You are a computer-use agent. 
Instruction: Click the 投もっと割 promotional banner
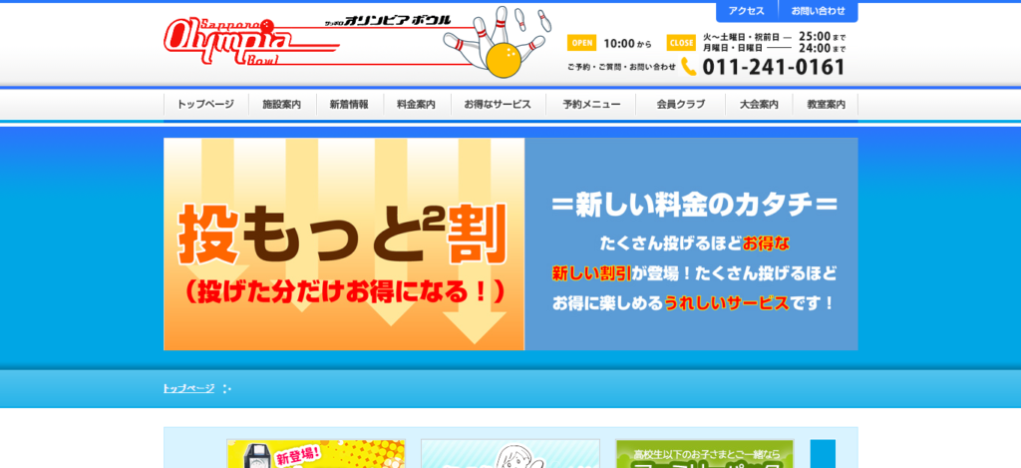[x=344, y=244]
